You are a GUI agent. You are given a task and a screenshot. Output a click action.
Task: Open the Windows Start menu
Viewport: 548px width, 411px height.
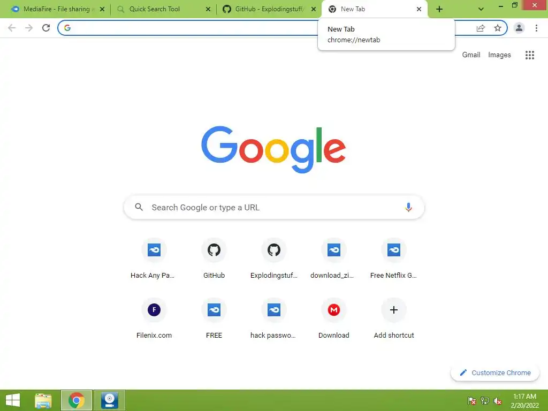[13, 400]
